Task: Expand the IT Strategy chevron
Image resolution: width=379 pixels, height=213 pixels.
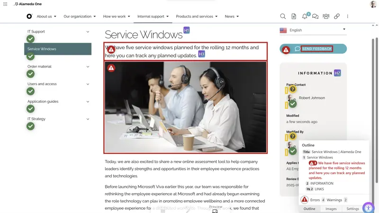Action: pyautogui.click(x=88, y=119)
